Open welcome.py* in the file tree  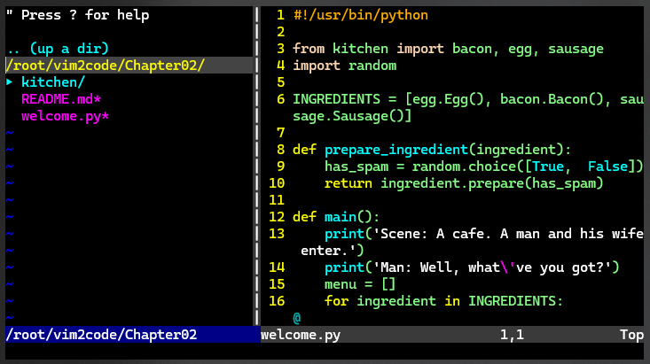pos(65,116)
